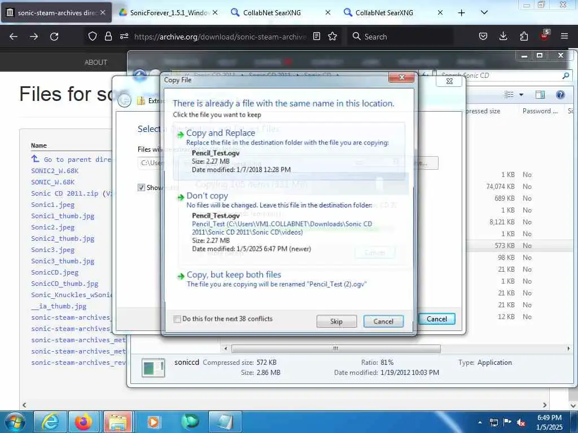Viewport: 578px width, 433px height.
Task: Switch to Firefox in taskbar
Action: [84, 422]
